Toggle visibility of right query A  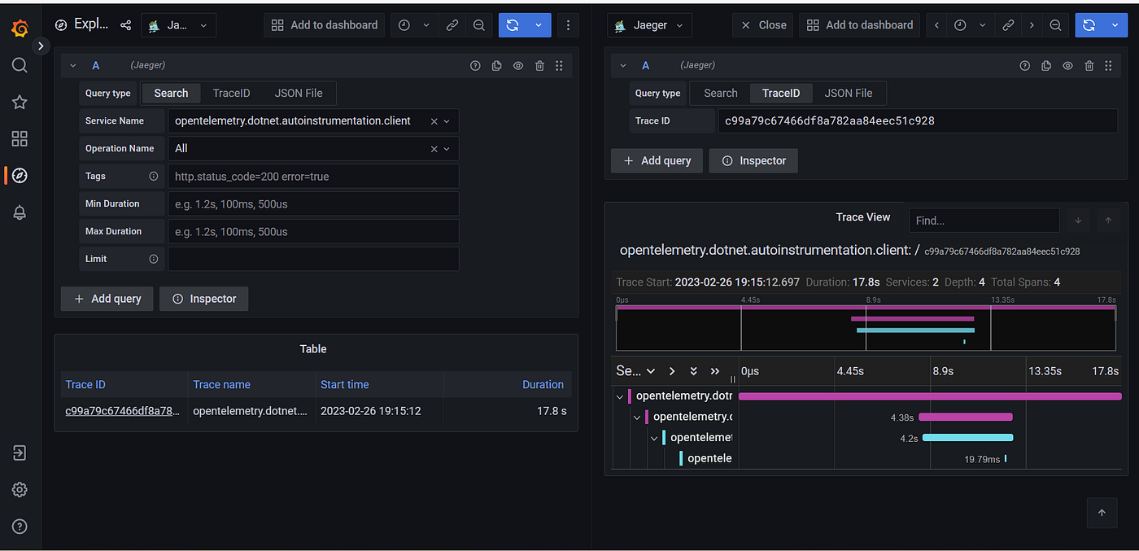1067,66
